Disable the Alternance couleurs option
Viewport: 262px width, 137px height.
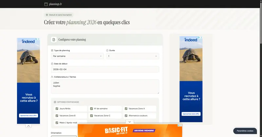(x=126, y=116)
